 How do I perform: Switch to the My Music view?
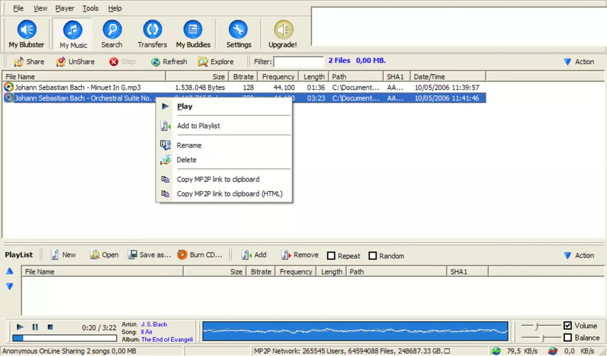[x=73, y=34]
